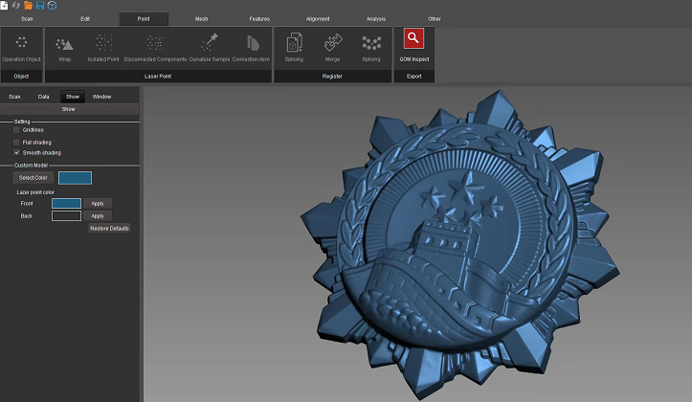The width and height of the screenshot is (692, 402).
Task: Click the blue Custom Model color swatch
Action: [x=75, y=178]
